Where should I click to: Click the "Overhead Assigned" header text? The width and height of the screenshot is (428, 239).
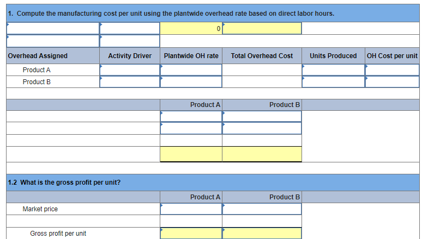tap(38, 56)
